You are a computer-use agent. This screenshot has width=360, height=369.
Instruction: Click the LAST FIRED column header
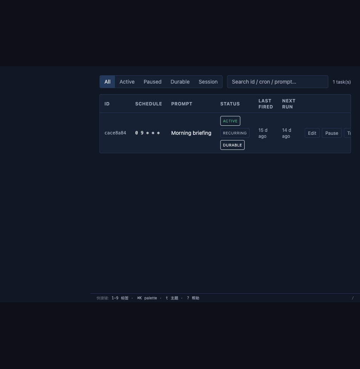(265, 104)
